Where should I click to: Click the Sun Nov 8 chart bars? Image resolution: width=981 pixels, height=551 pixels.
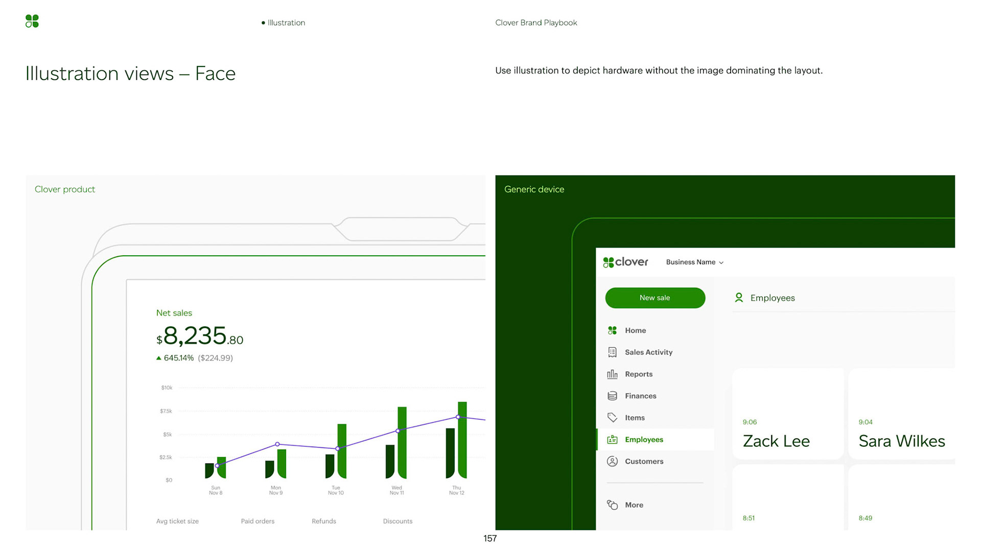(x=215, y=468)
